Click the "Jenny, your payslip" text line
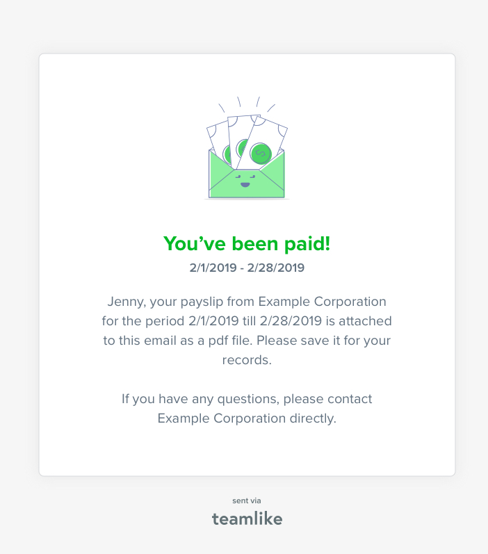 coord(247,302)
